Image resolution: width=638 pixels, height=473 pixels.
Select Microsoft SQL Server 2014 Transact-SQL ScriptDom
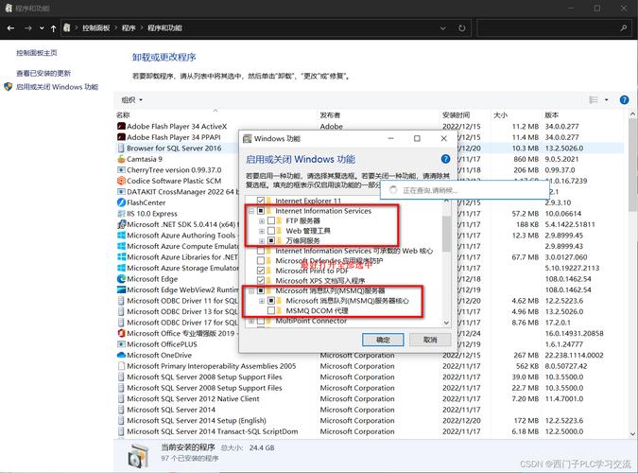[x=371, y=431]
